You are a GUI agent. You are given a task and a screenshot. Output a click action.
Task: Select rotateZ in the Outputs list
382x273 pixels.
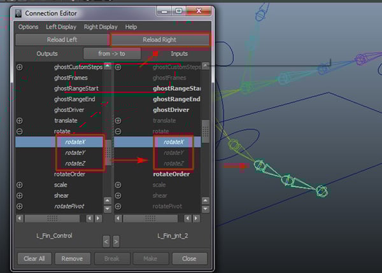click(75, 164)
